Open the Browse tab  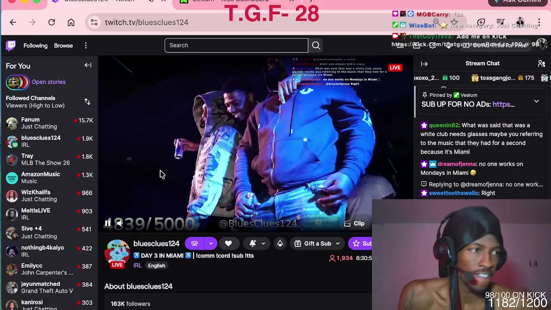tap(63, 45)
